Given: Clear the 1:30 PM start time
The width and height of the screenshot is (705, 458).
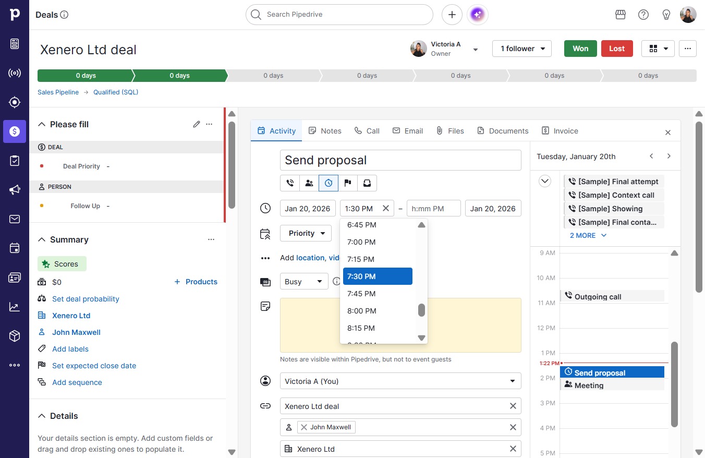Looking at the screenshot, I should (386, 208).
